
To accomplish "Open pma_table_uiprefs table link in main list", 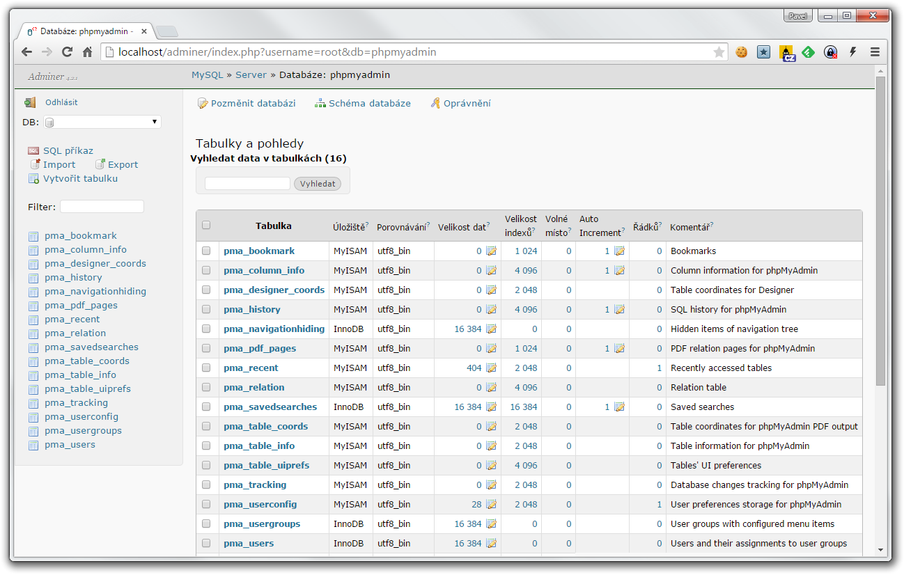I will pos(266,465).
